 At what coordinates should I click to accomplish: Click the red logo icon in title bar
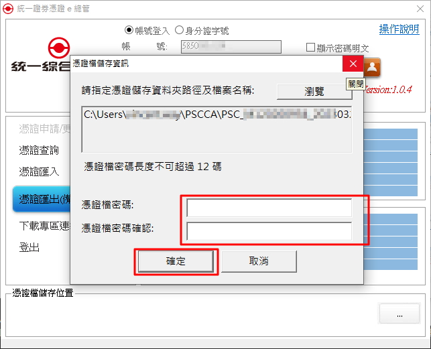click(7, 9)
